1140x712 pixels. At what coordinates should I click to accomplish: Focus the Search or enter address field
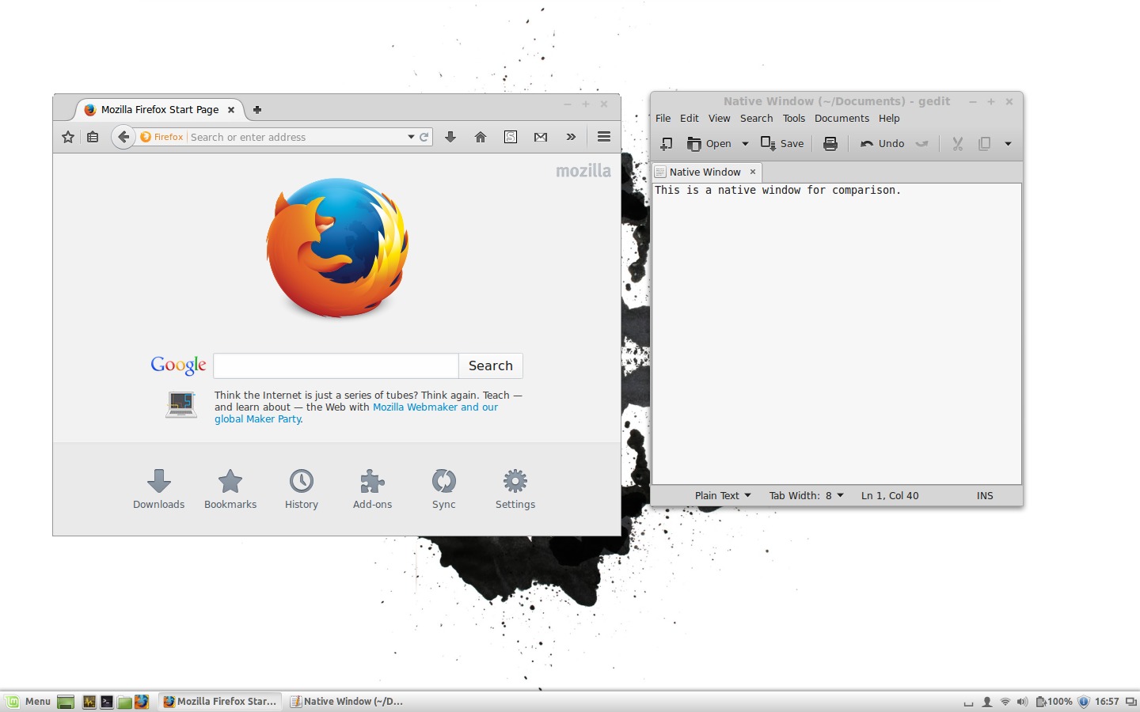tap(297, 137)
